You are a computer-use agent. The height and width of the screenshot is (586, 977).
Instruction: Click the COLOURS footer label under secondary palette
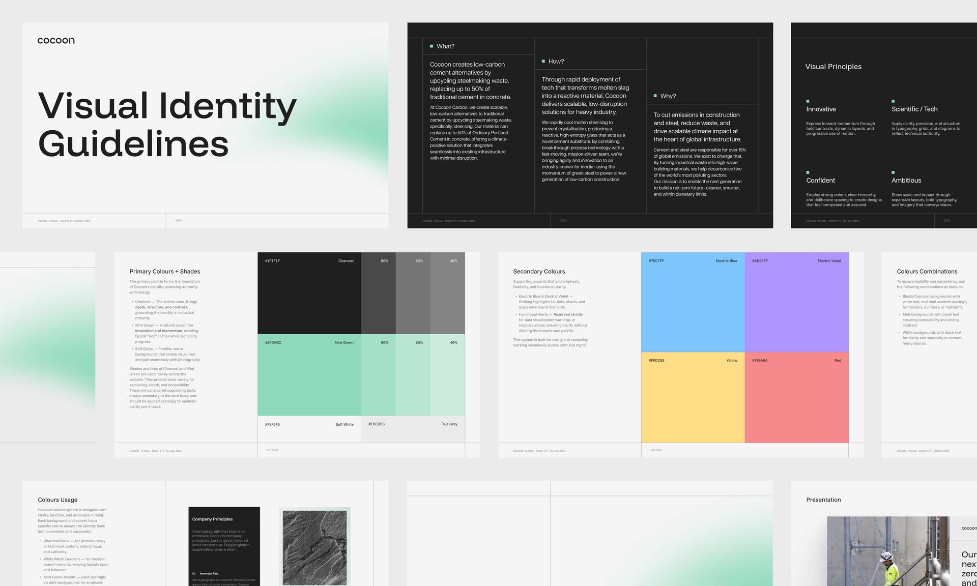click(x=656, y=450)
